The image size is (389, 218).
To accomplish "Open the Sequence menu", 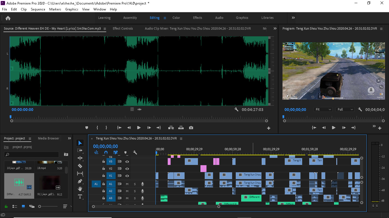I will 38,9.
